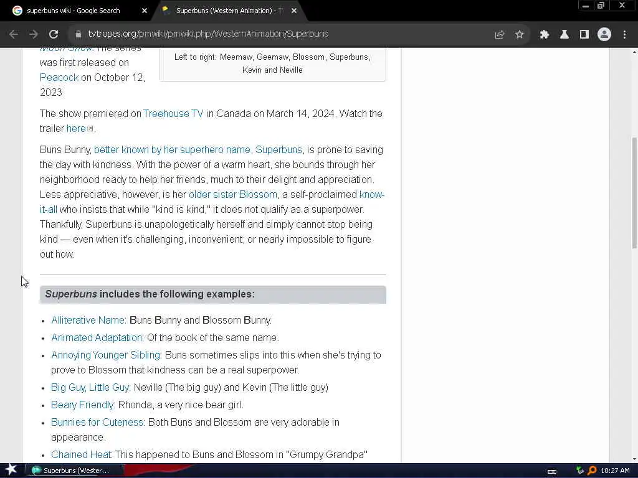This screenshot has height=478, width=638.
Task: Select Superbuns taskbar window button
Action: 73,471
